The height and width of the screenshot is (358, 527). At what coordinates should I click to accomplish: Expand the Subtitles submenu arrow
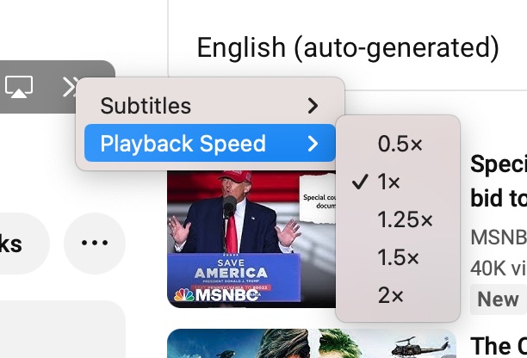pyautogui.click(x=313, y=106)
